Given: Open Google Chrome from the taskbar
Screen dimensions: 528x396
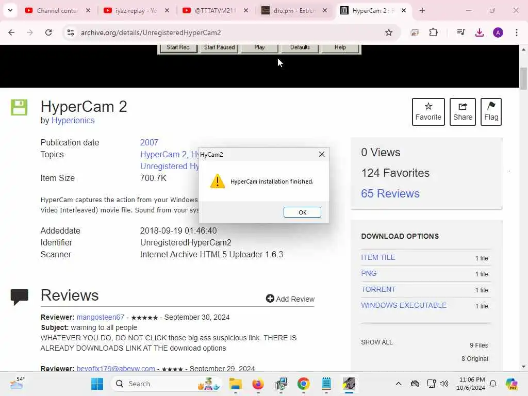Looking at the screenshot, I should [303, 384].
